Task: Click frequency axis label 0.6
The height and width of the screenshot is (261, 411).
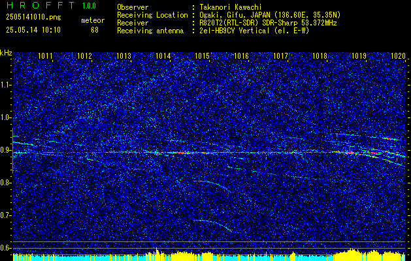Action: click(5, 248)
